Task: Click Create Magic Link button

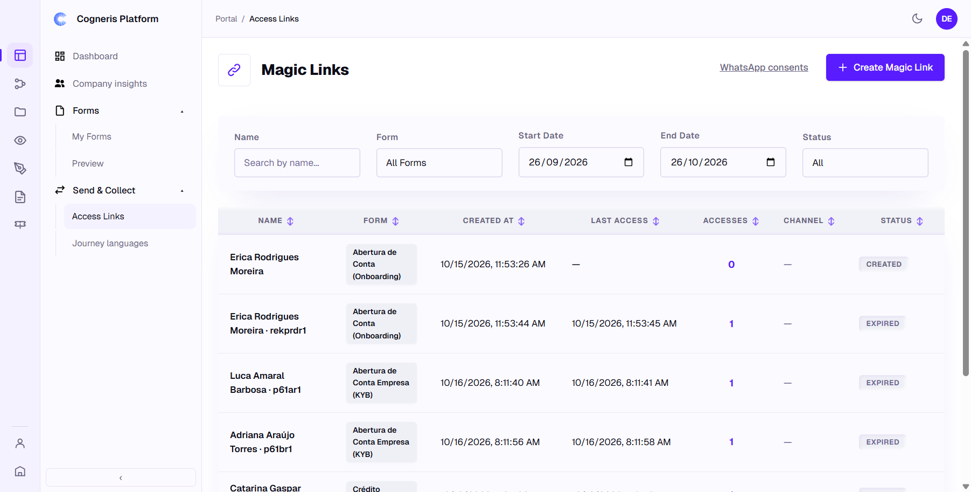Action: point(885,67)
